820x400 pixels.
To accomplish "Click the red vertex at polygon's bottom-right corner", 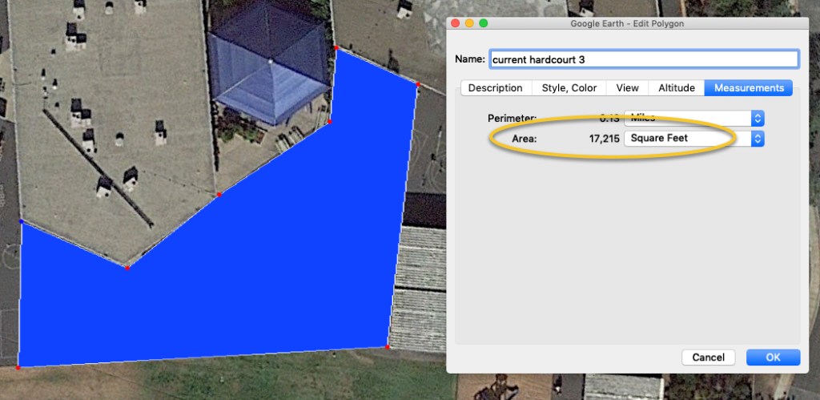I will coord(388,347).
